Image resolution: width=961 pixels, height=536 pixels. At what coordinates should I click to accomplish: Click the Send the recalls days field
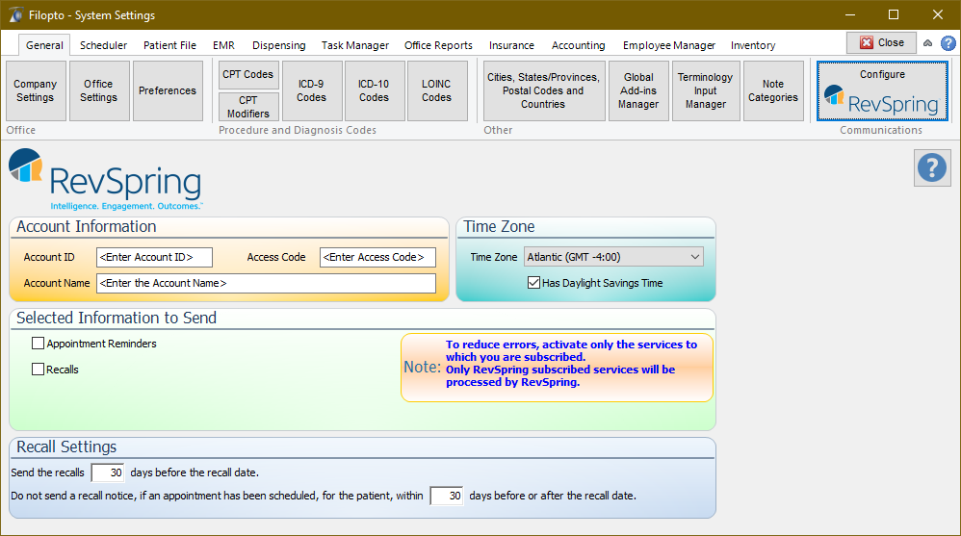tap(108, 472)
